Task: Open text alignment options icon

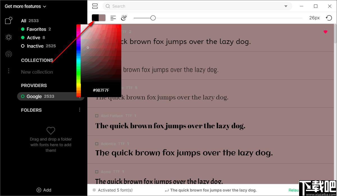Action: coord(113,18)
